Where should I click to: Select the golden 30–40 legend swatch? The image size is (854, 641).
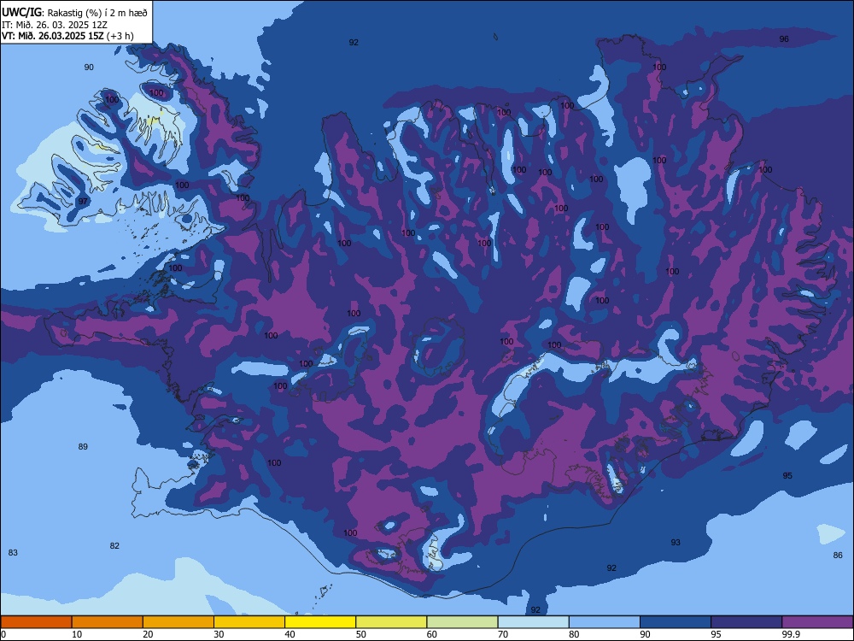click(249, 622)
